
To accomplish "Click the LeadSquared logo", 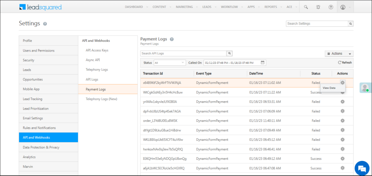I will click(40, 7).
